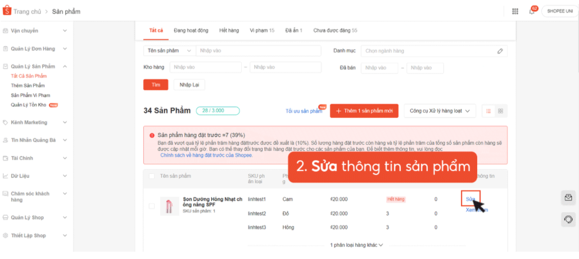Image resolution: width=579 pixels, height=259 pixels.
Task: Open the Vi phạm tab
Action: (262, 30)
